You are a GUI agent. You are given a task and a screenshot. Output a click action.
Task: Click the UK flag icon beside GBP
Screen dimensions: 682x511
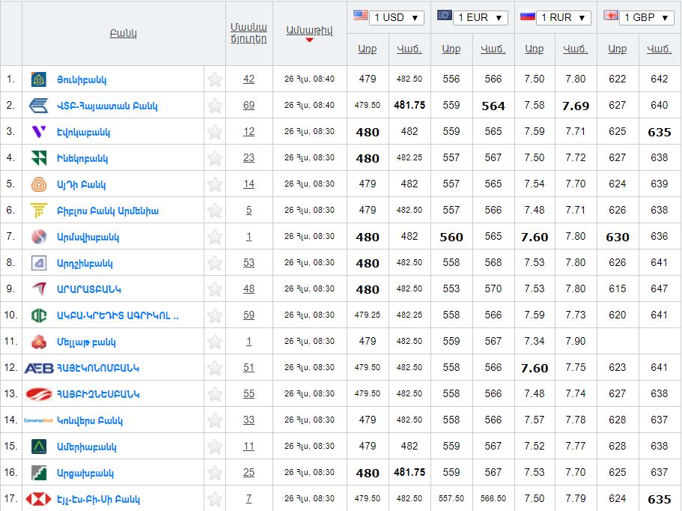click(x=611, y=16)
